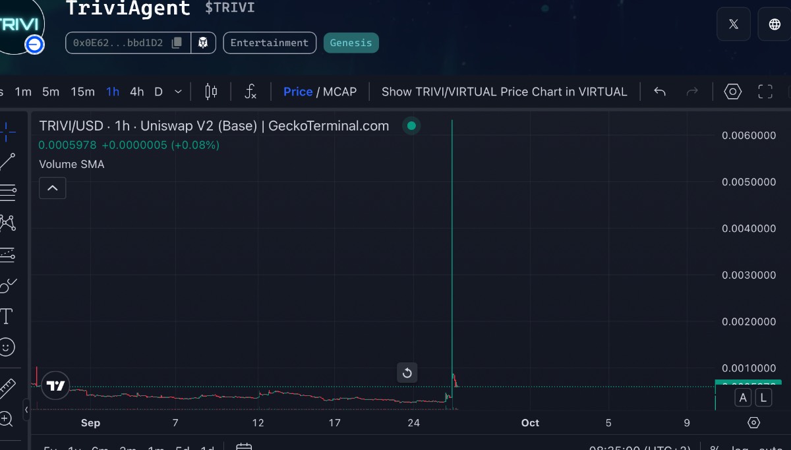This screenshot has height=450, width=791.
Task: Open the X (Twitter) profile link
Action: tap(733, 24)
